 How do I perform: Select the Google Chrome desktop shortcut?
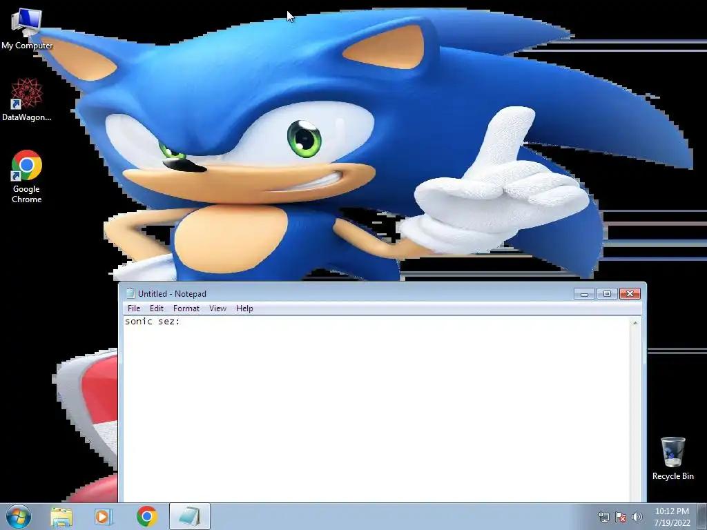(27, 177)
